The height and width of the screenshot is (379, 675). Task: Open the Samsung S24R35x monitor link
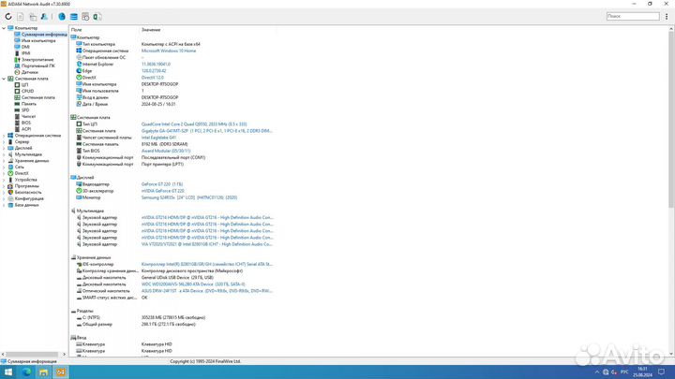(189, 197)
